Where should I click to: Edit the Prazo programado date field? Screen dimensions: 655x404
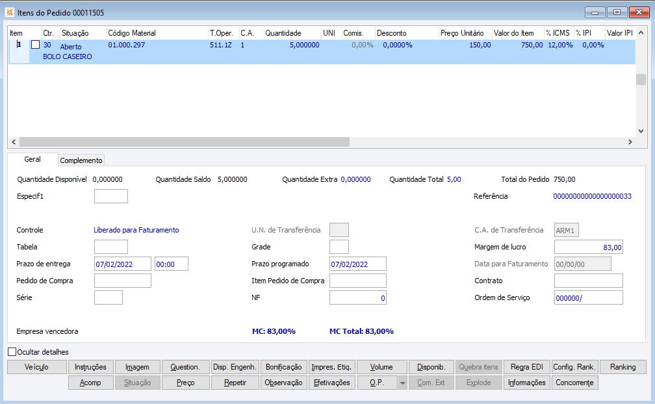pyautogui.click(x=358, y=264)
